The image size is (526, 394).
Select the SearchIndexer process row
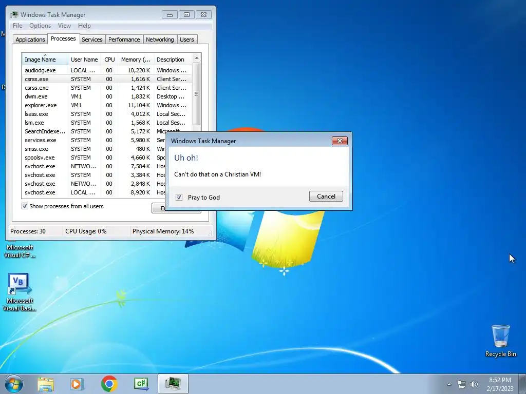tap(107, 131)
